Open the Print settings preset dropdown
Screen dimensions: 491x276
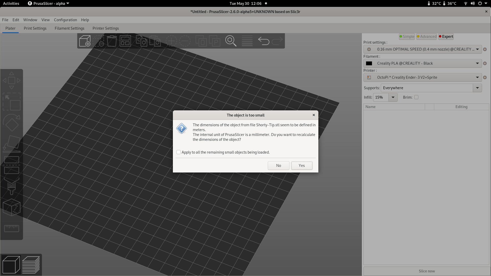tap(422, 49)
